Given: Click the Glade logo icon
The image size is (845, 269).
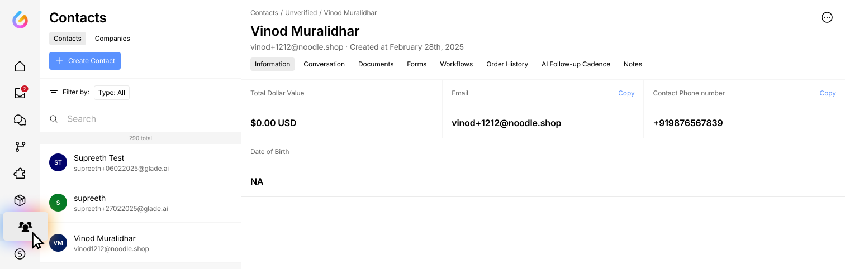Looking at the screenshot, I should pos(20,20).
